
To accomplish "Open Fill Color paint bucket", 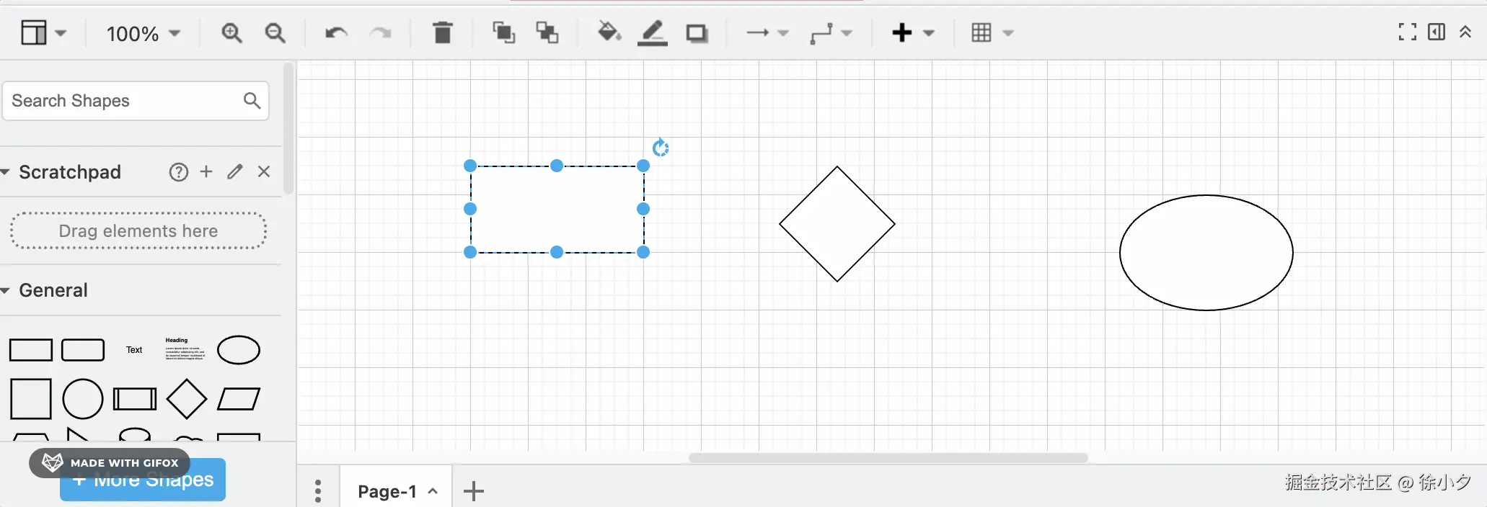I will tap(609, 32).
